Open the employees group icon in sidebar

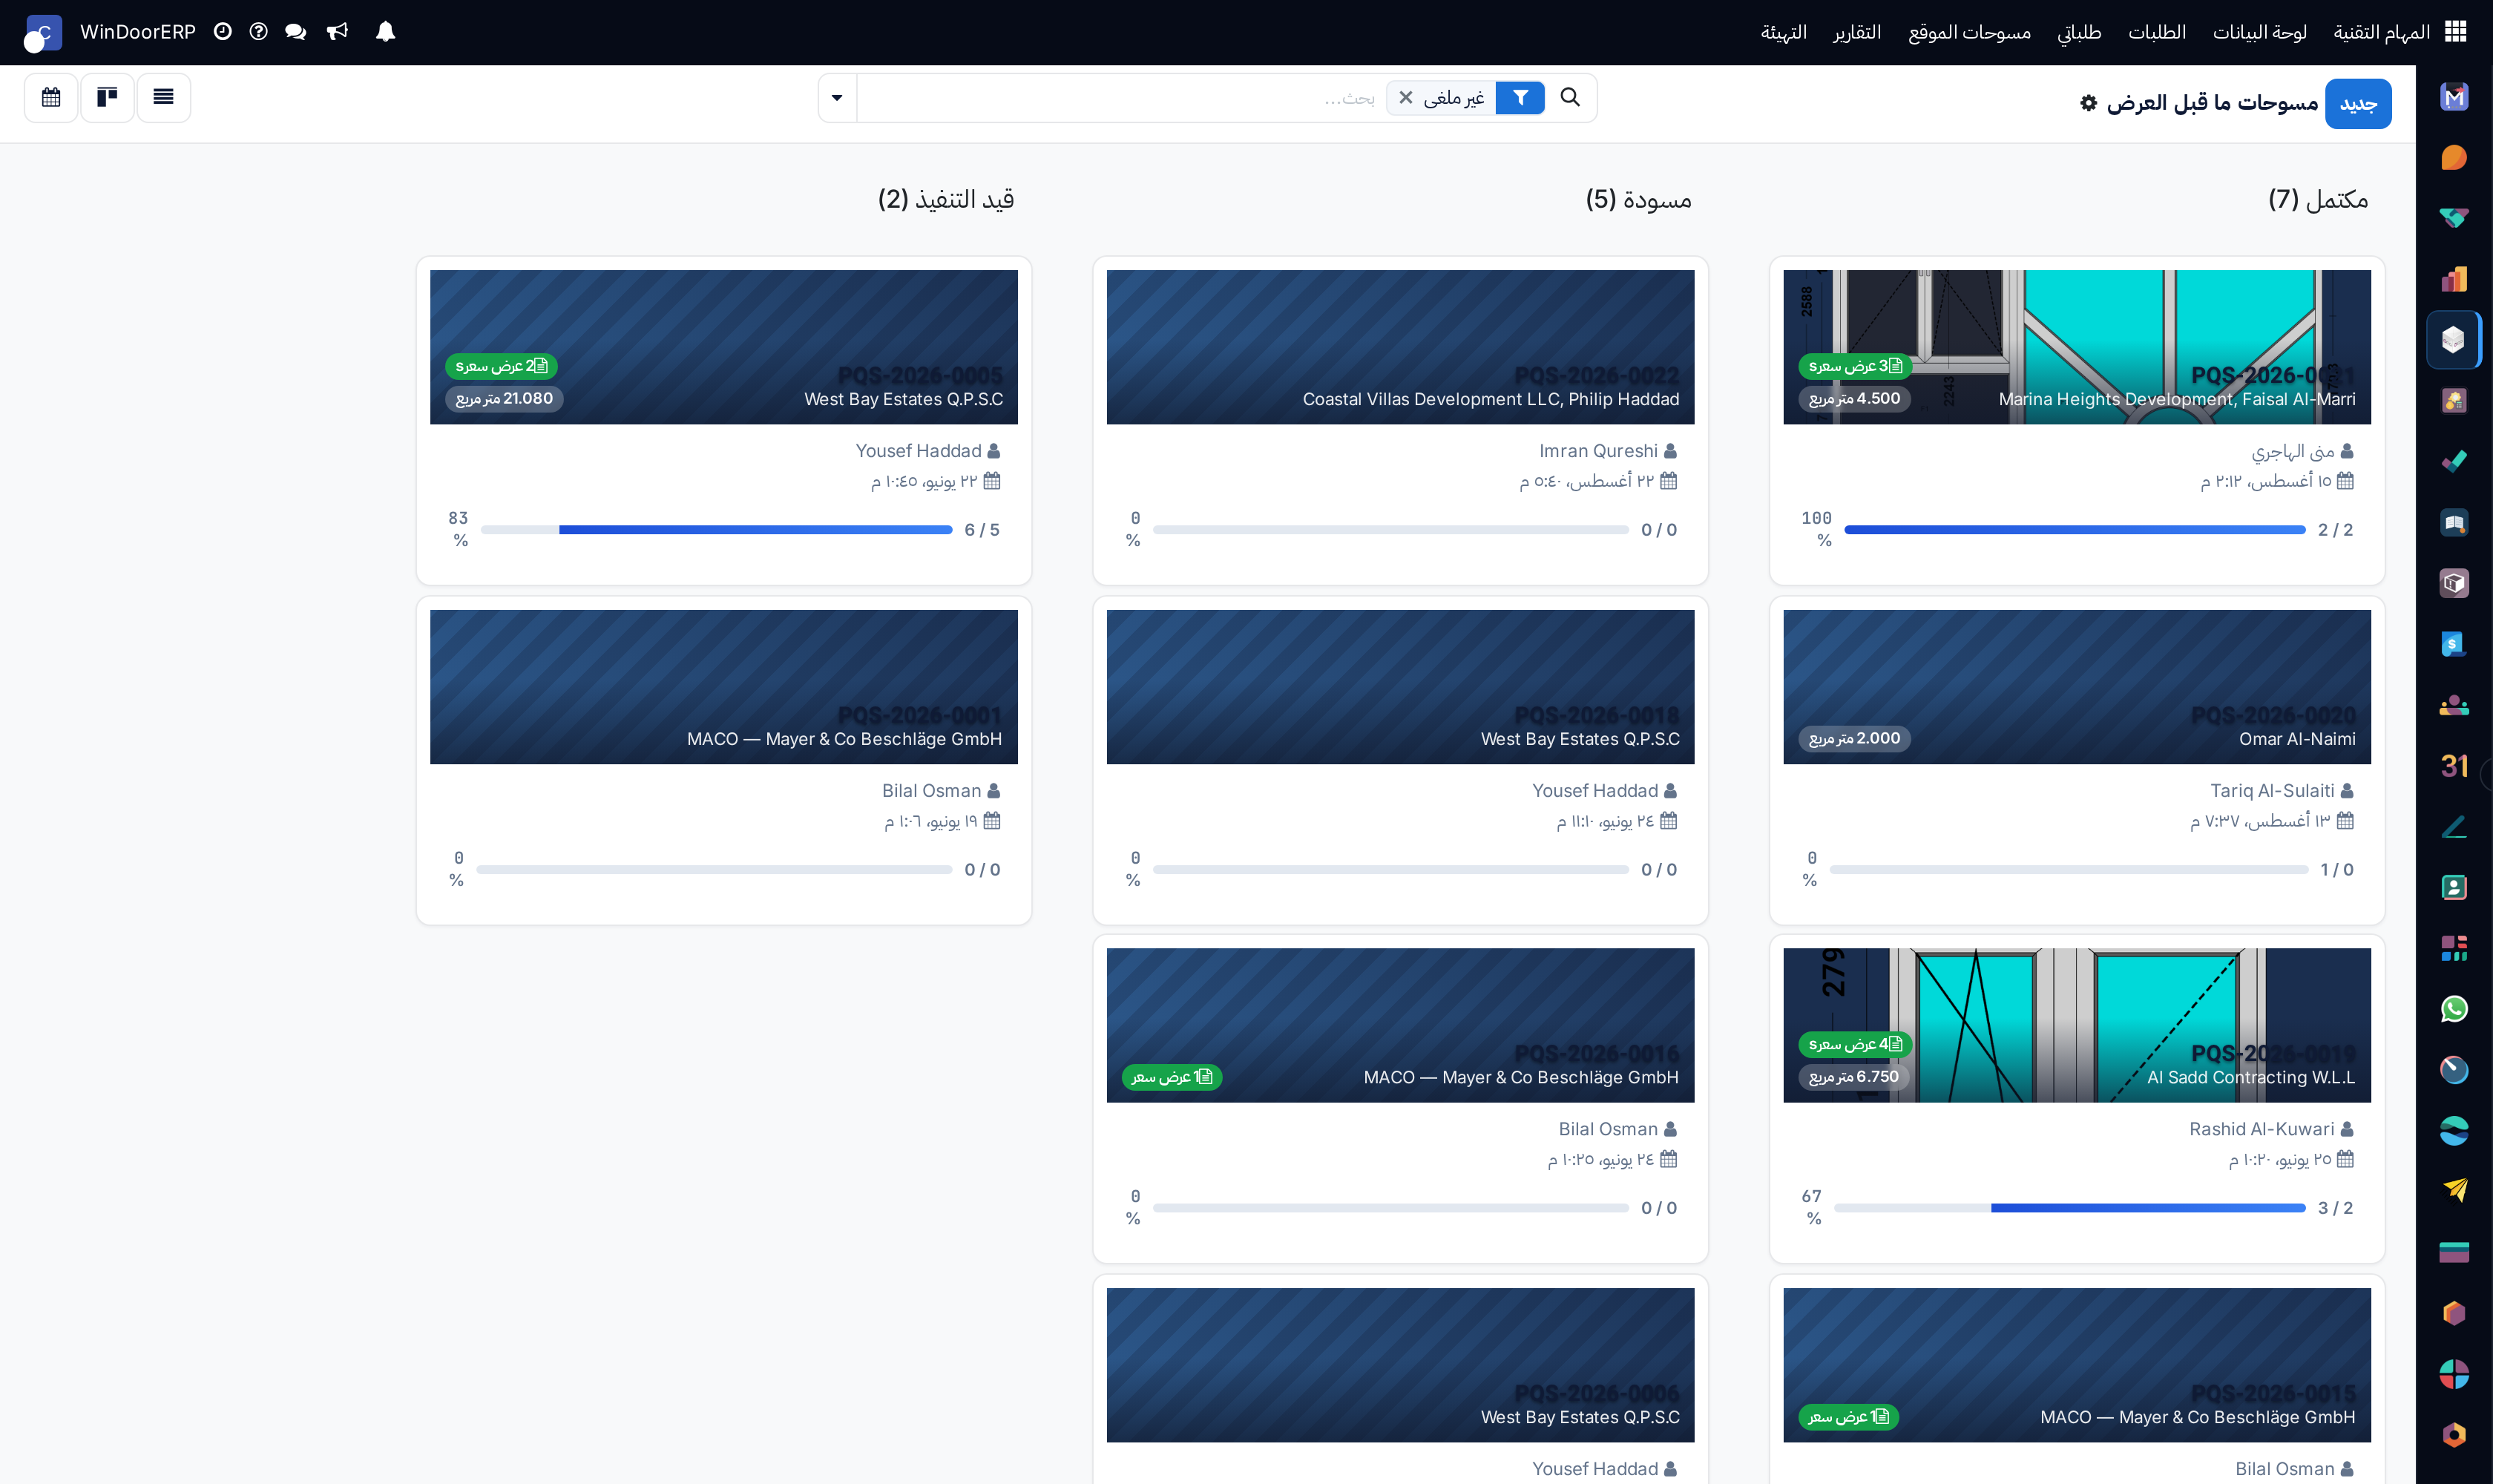click(2454, 705)
